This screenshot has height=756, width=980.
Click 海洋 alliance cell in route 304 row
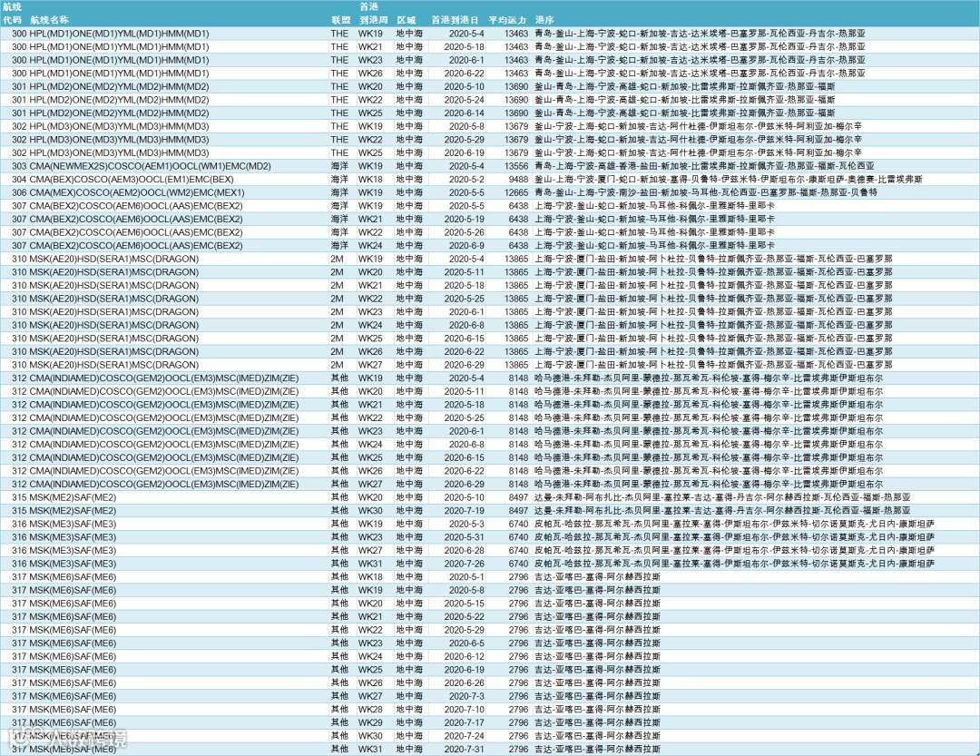340,180
